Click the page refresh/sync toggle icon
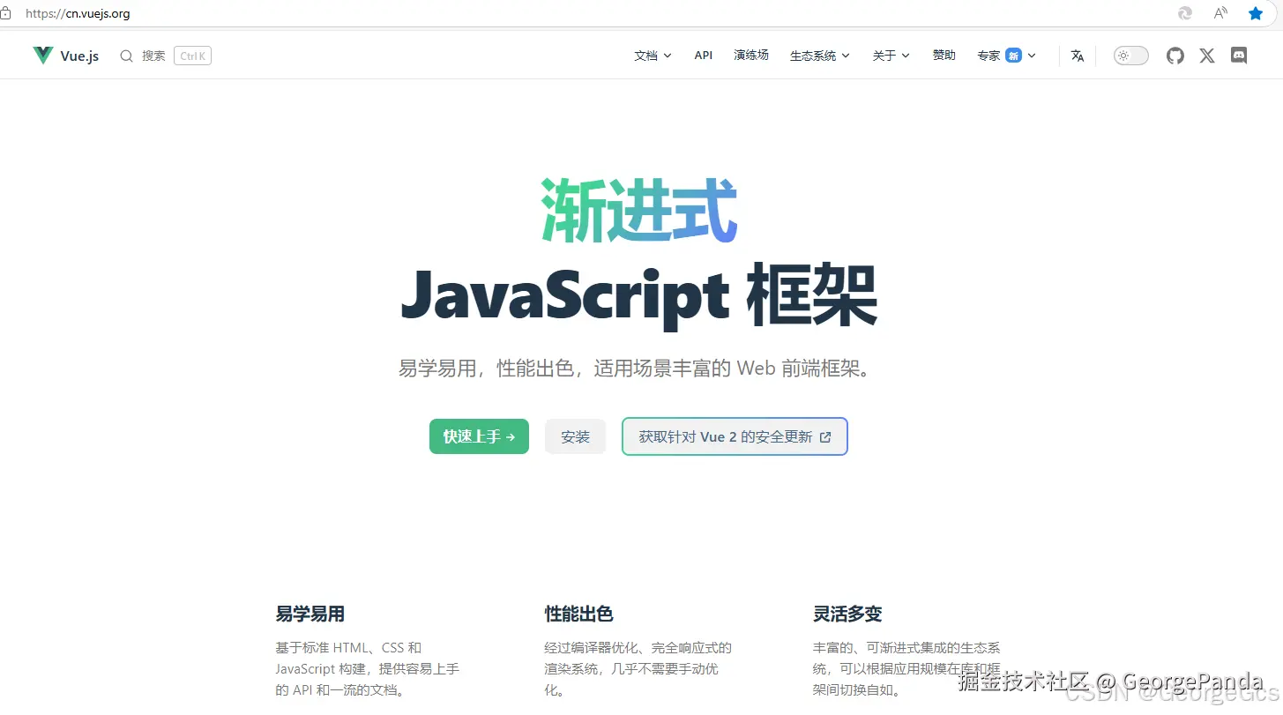Image resolution: width=1283 pixels, height=715 pixels. tap(1184, 13)
